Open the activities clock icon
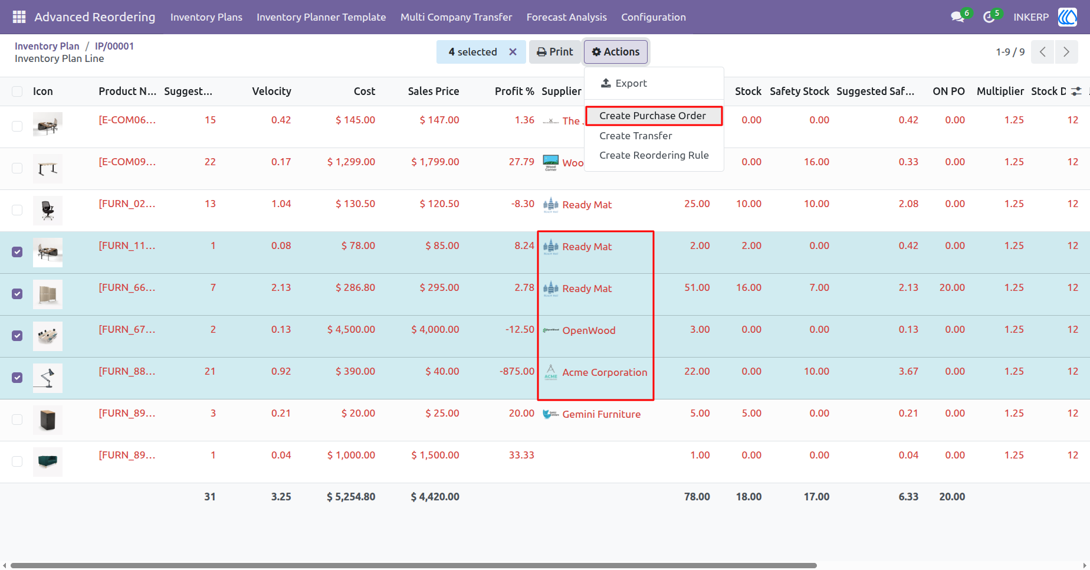The image size is (1090, 570). [x=989, y=17]
